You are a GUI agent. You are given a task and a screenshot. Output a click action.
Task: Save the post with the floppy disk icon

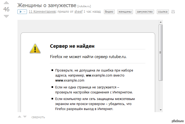pyautogui.click(x=173, y=12)
